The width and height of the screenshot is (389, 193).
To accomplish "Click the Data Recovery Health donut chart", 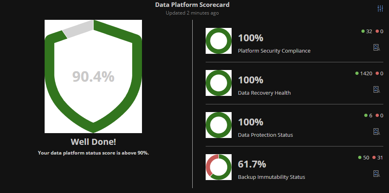I will click(219, 83).
